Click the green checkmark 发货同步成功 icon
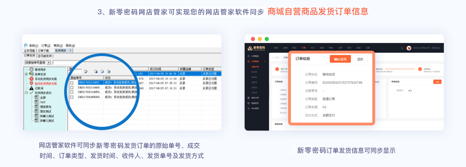Image resolution: width=466 pixels, height=167 pixels. coord(31,93)
